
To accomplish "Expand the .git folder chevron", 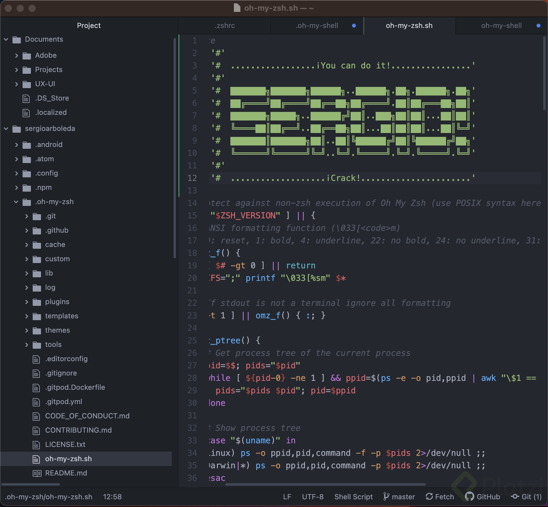I will pyautogui.click(x=26, y=216).
